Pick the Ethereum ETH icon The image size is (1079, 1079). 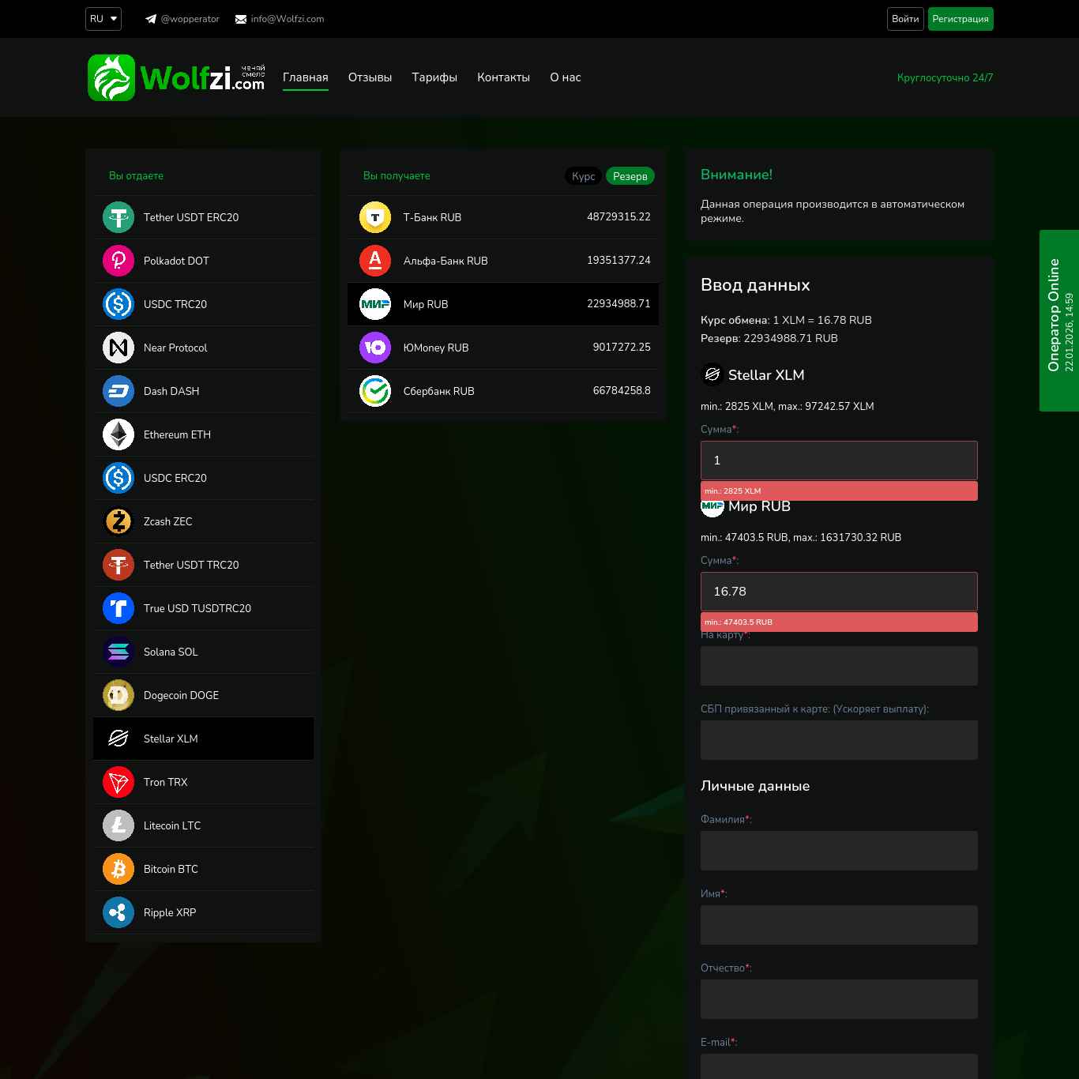[x=118, y=434]
